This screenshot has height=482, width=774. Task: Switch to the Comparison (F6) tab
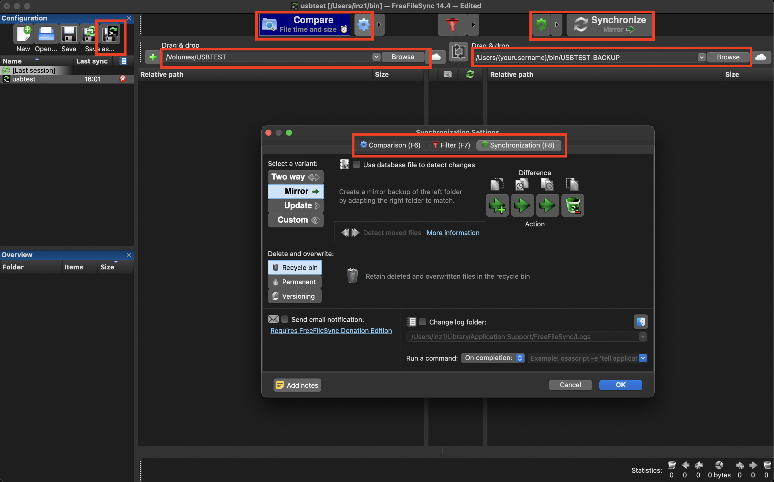390,145
